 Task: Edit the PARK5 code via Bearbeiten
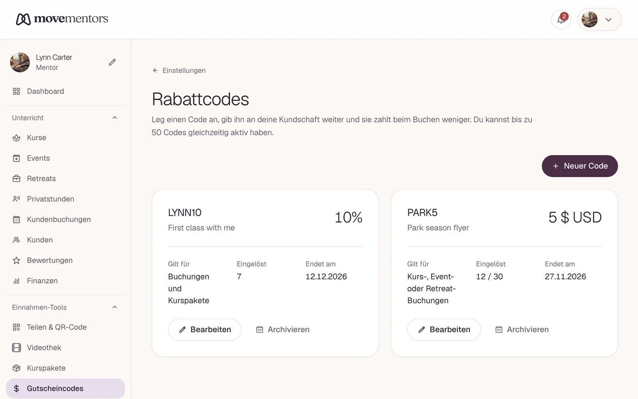444,330
